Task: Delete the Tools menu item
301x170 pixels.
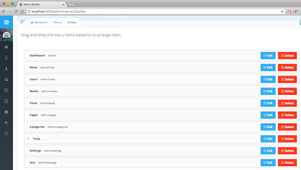Action: (287, 139)
